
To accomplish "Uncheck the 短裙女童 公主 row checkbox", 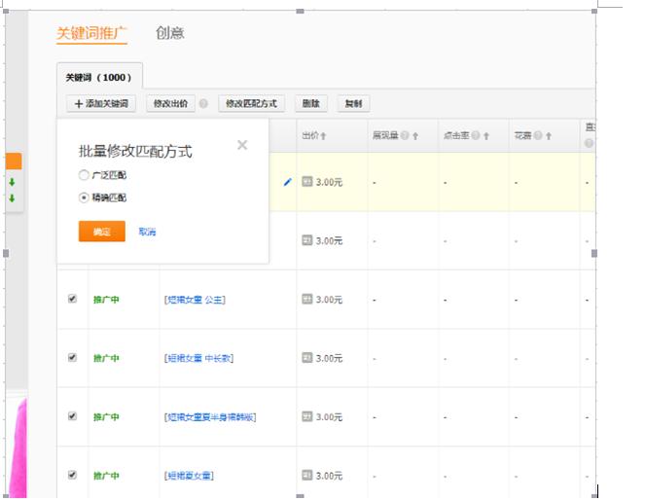I will tap(72, 299).
